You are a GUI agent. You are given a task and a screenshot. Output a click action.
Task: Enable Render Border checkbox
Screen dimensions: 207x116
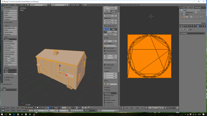[x=105, y=65]
